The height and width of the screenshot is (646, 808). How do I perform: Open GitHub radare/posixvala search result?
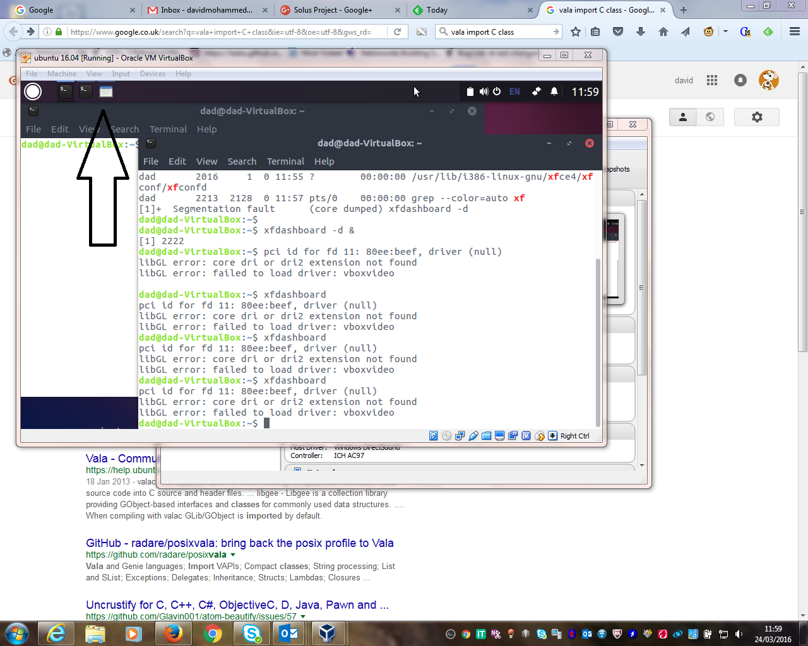(240, 543)
